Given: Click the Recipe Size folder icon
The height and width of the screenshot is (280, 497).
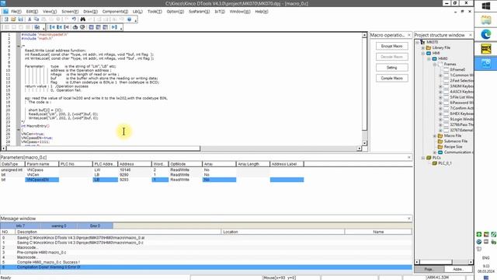Looking at the screenshot, I should tap(440, 147).
